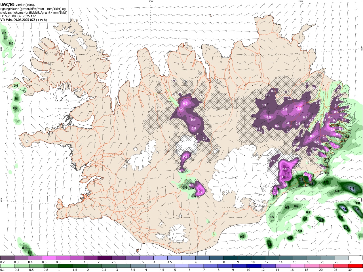Pick the lower legend swatch between 10 and 12
Image resolution: width=363 pixels, height=272 pixels.
[254, 266]
